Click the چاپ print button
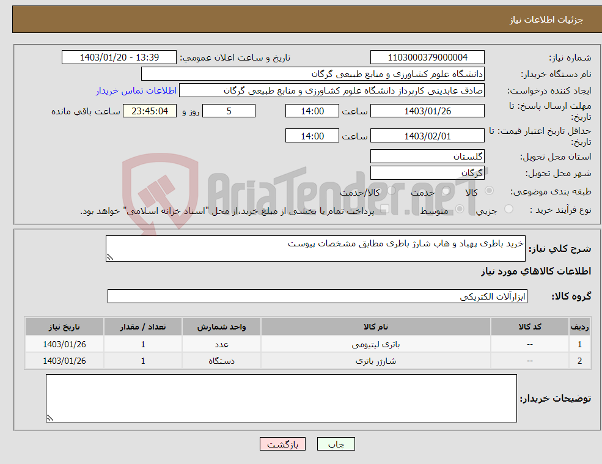 [x=336, y=444]
